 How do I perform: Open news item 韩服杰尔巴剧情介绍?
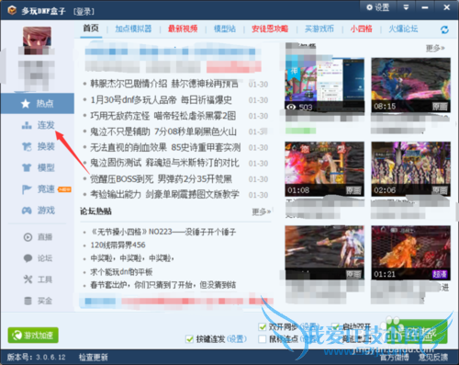click(164, 84)
